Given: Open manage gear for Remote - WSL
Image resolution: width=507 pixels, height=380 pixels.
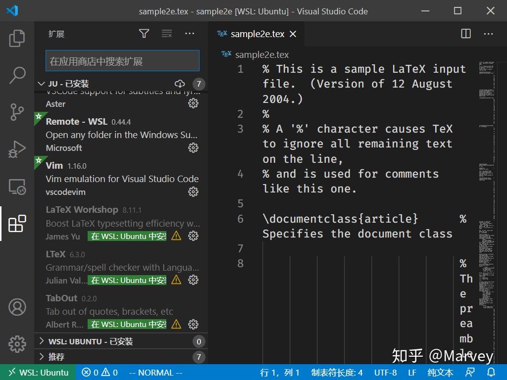Looking at the screenshot, I should [x=194, y=147].
